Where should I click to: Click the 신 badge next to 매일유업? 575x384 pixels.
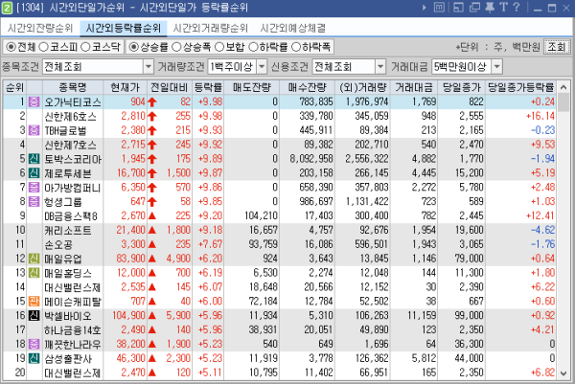tap(34, 259)
